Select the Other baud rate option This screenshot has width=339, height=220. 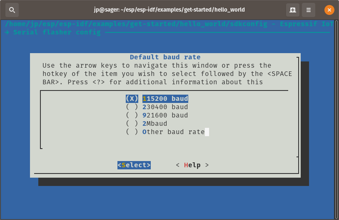pyautogui.click(x=165, y=132)
